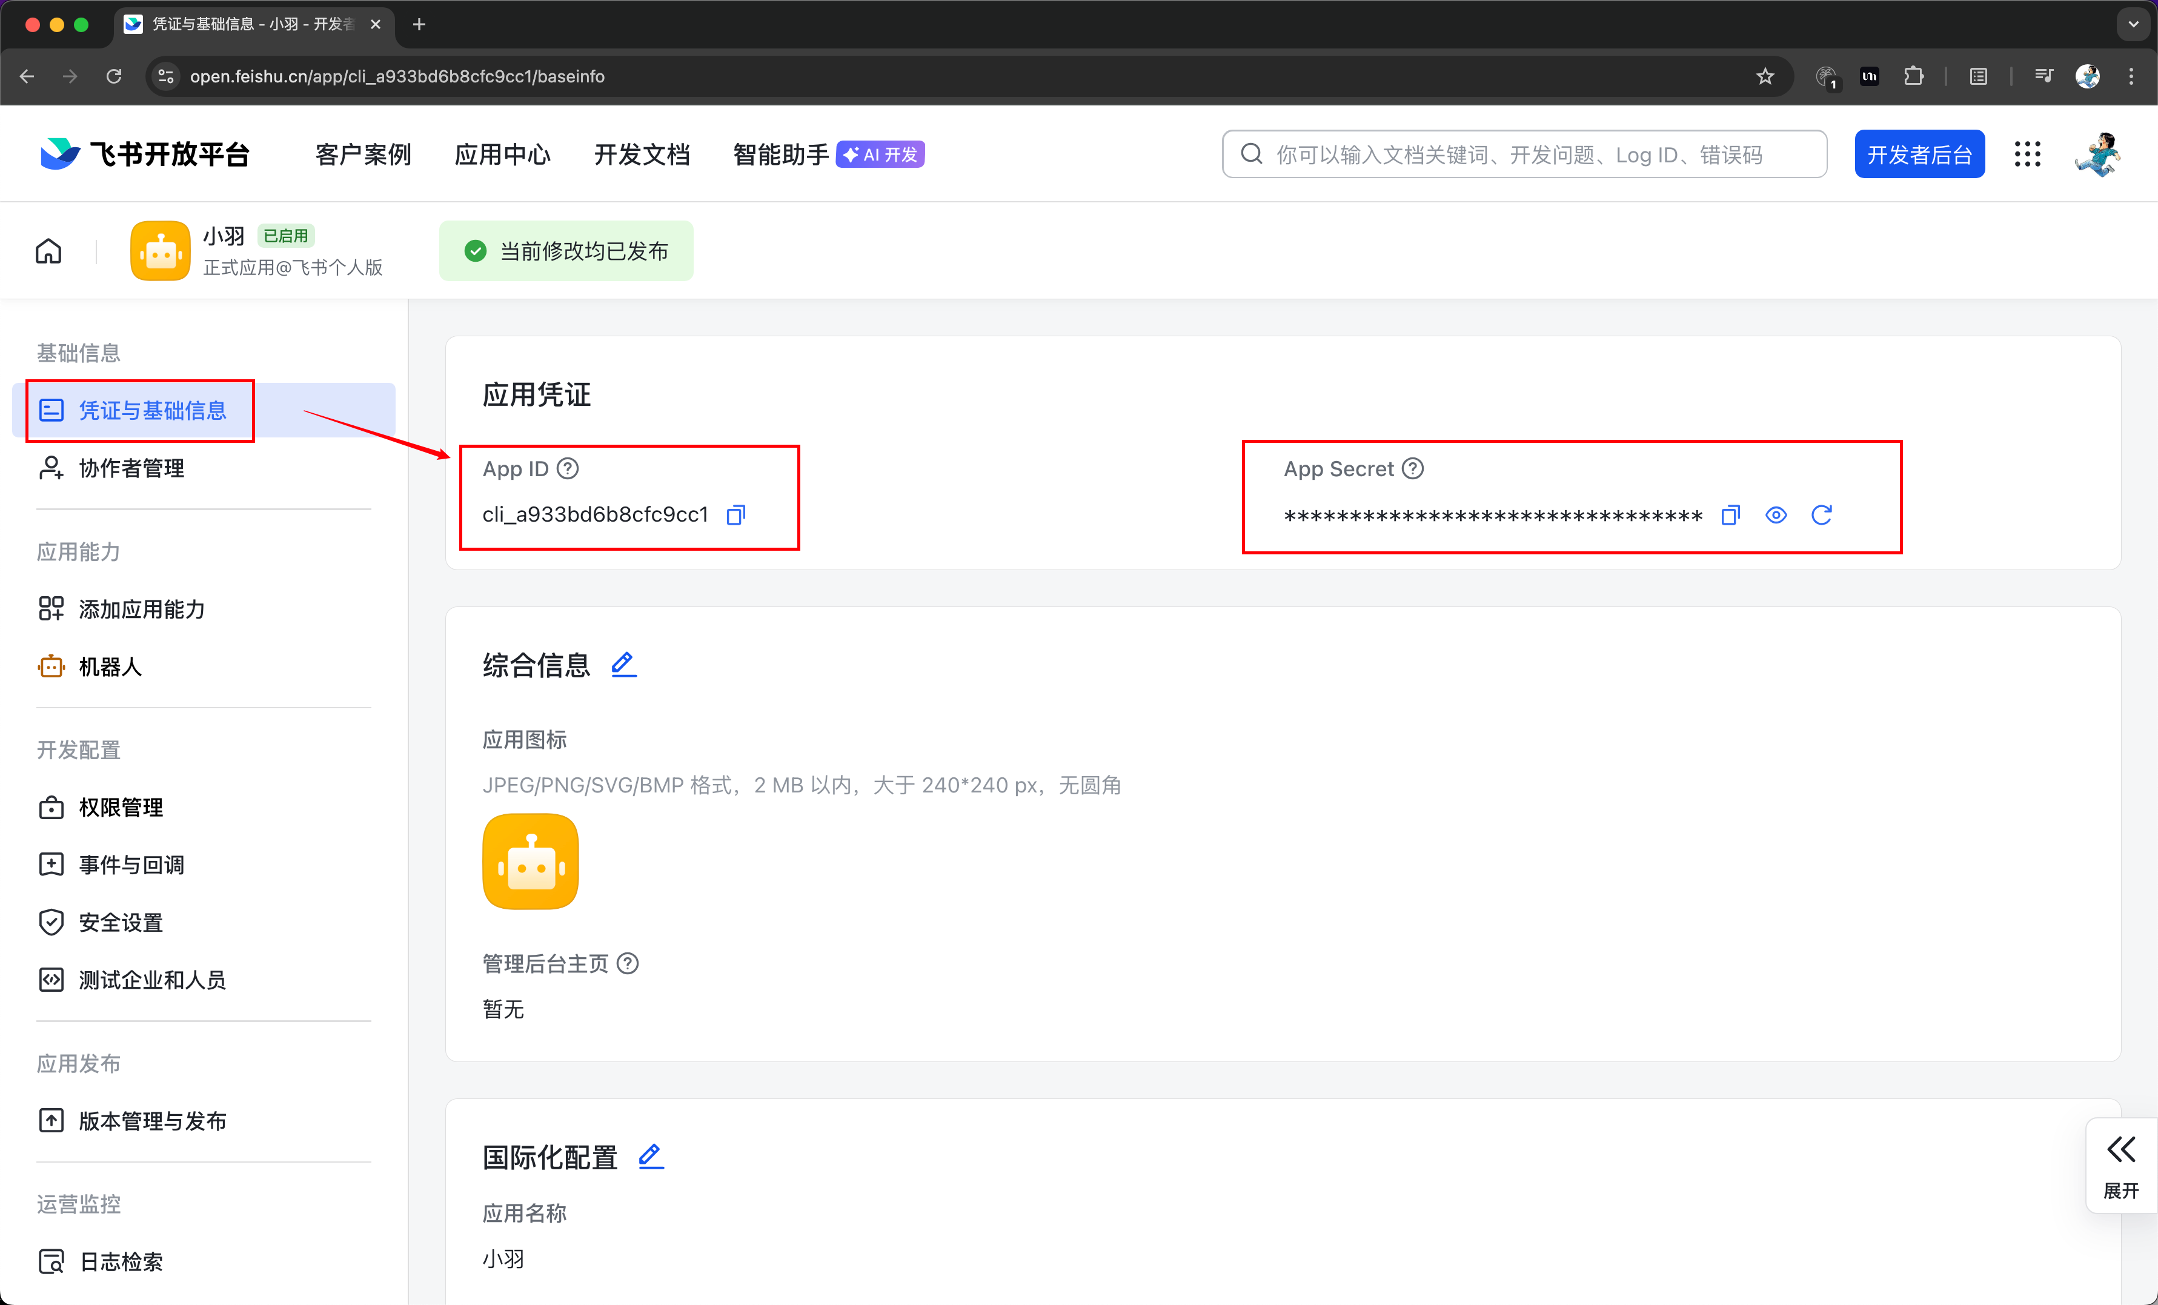Expand the collapsed side panel 展开
The width and height of the screenshot is (2158, 1305).
pyautogui.click(x=2120, y=1166)
